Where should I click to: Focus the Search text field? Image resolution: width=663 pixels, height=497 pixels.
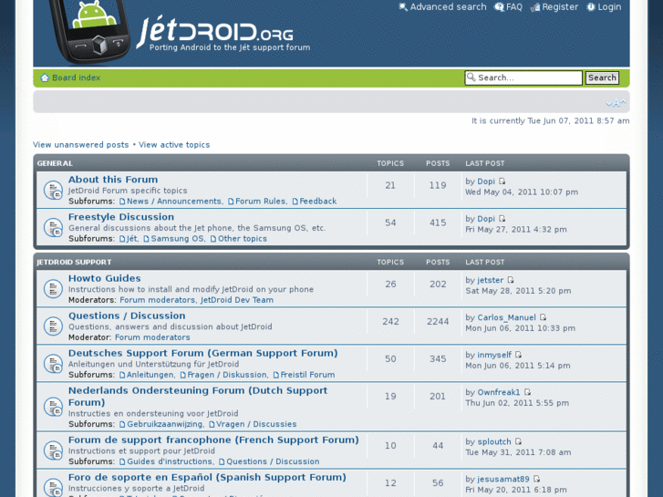pyautogui.click(x=523, y=78)
